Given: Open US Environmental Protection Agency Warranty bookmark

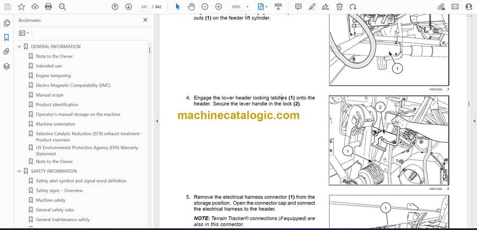Looking at the screenshot, I should [87, 151].
